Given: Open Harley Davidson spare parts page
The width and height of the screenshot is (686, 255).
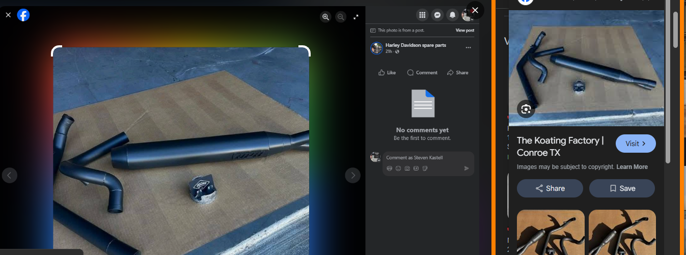Looking at the screenshot, I should point(416,45).
